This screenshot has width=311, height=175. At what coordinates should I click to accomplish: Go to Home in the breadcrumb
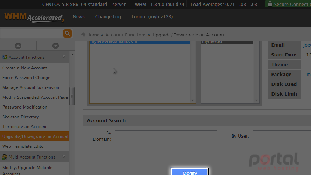pyautogui.click(x=93, y=35)
